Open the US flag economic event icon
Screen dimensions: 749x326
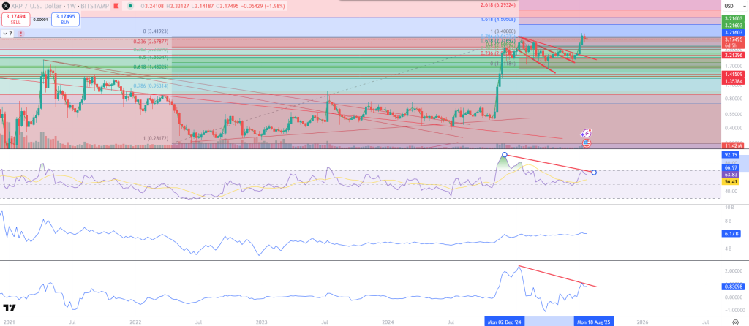coord(587,143)
